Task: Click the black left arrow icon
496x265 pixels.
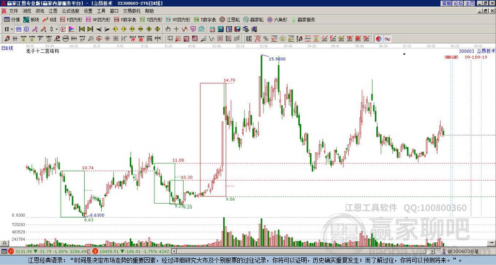Action: [x=99, y=29]
